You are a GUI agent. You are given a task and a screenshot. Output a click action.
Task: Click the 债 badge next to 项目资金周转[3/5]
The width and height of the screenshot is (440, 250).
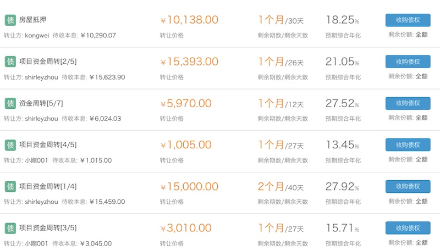(x=10, y=228)
